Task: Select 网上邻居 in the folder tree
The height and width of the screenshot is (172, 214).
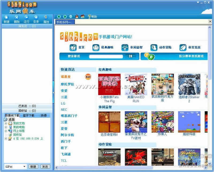Action: pyautogui.click(x=19, y=131)
